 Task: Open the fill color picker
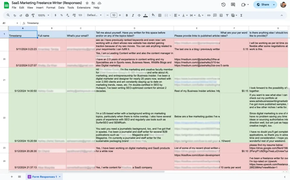tap(153, 15)
